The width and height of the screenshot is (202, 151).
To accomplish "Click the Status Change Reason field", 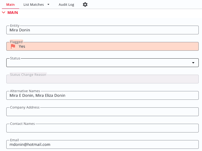I will coord(103,79).
